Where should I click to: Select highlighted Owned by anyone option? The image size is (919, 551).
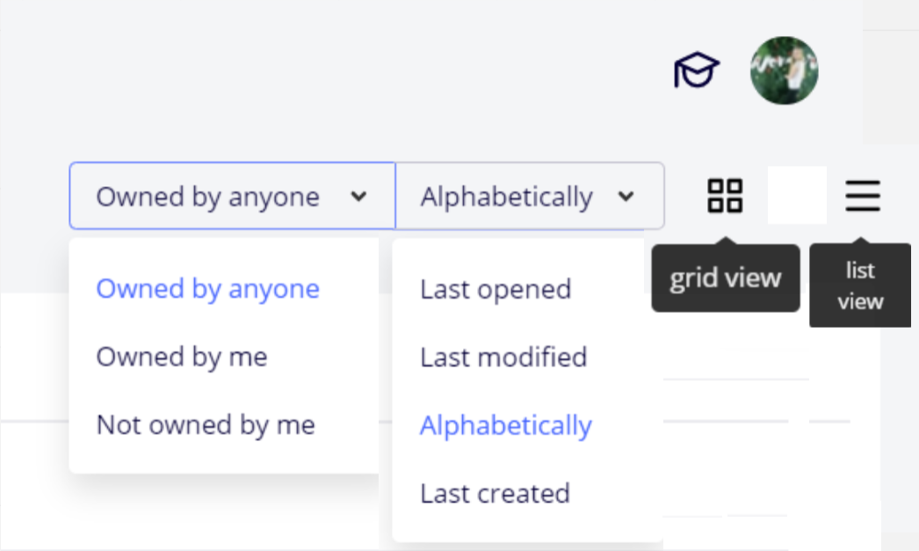(208, 289)
